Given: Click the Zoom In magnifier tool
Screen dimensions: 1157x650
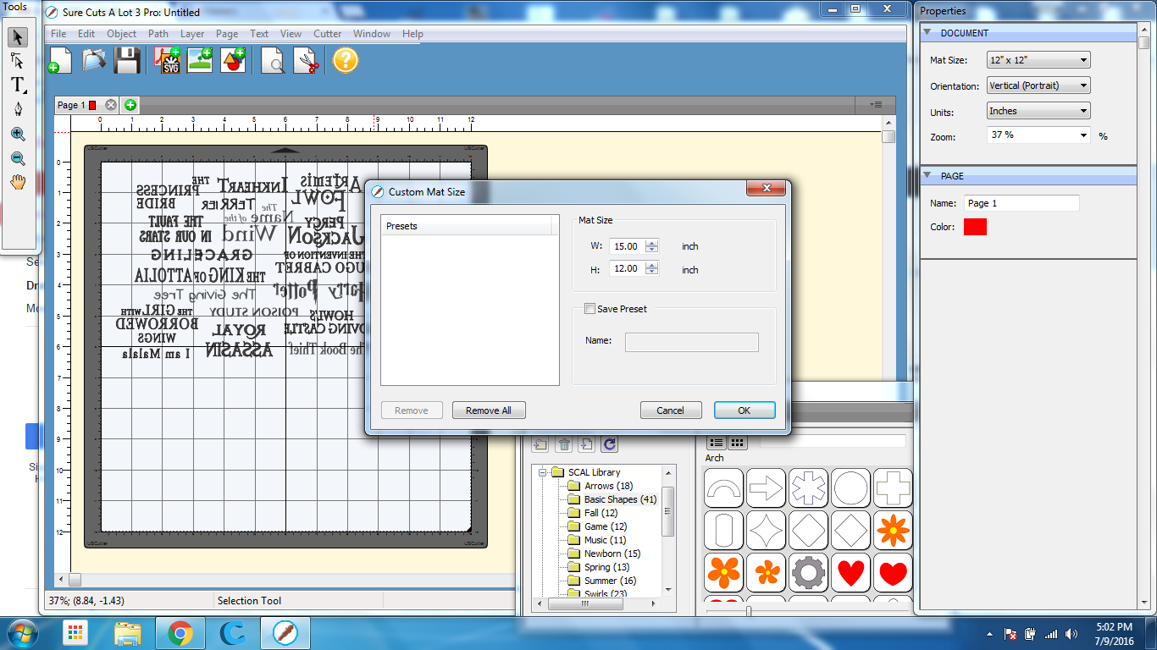Looking at the screenshot, I should click(x=18, y=134).
